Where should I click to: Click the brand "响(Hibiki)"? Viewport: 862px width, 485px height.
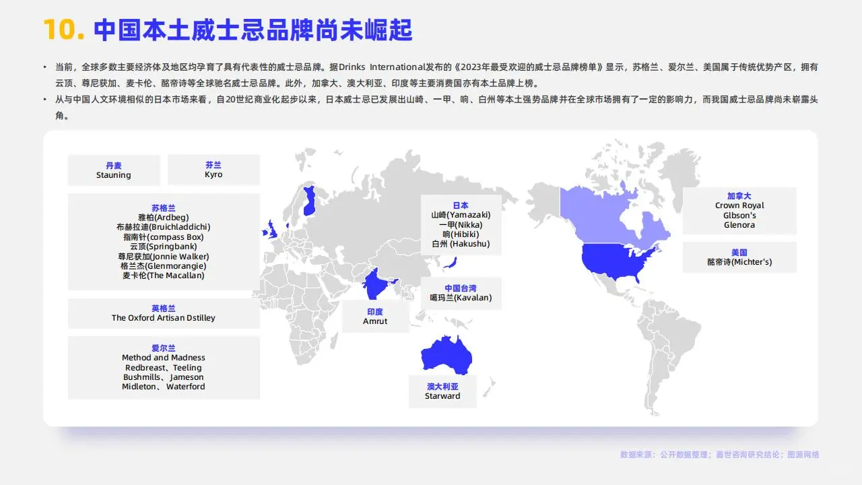461,234
